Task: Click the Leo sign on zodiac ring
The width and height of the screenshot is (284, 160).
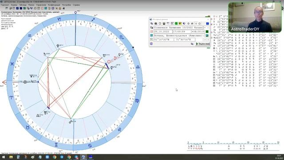Action: click(119, 129)
